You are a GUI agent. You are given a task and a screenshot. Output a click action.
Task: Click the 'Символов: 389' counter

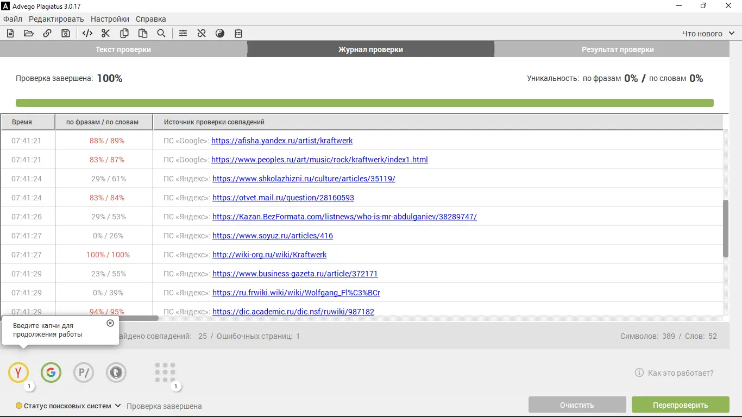647,336
